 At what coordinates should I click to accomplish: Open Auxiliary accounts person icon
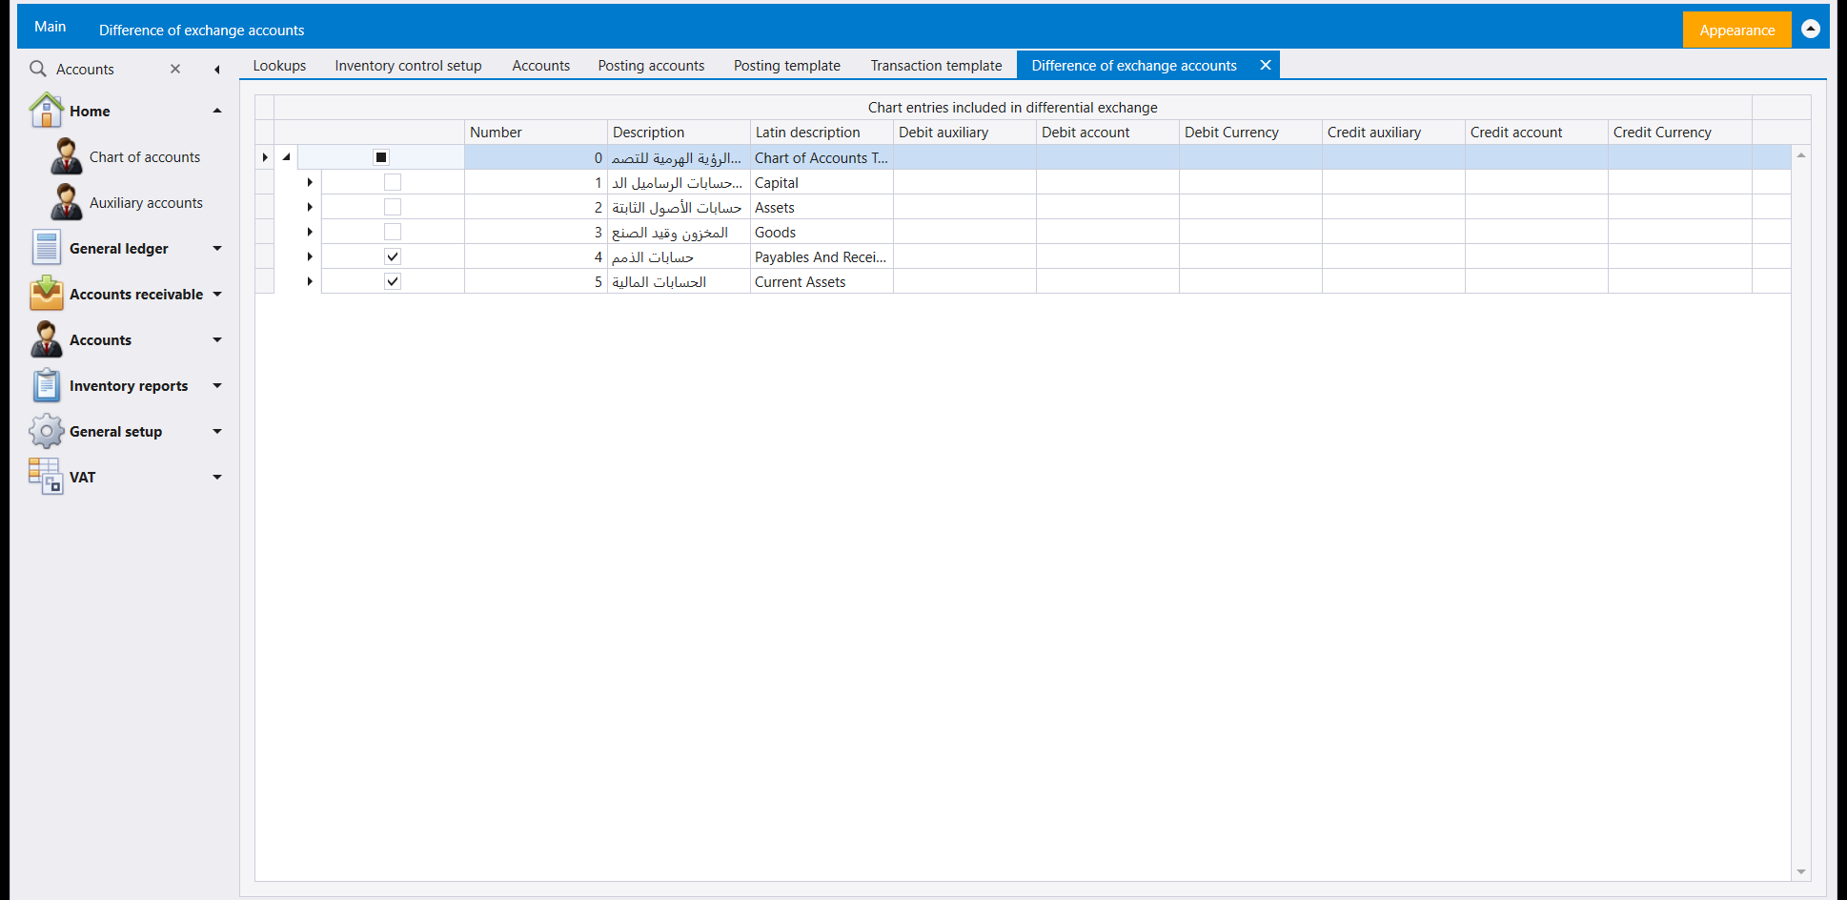66,202
